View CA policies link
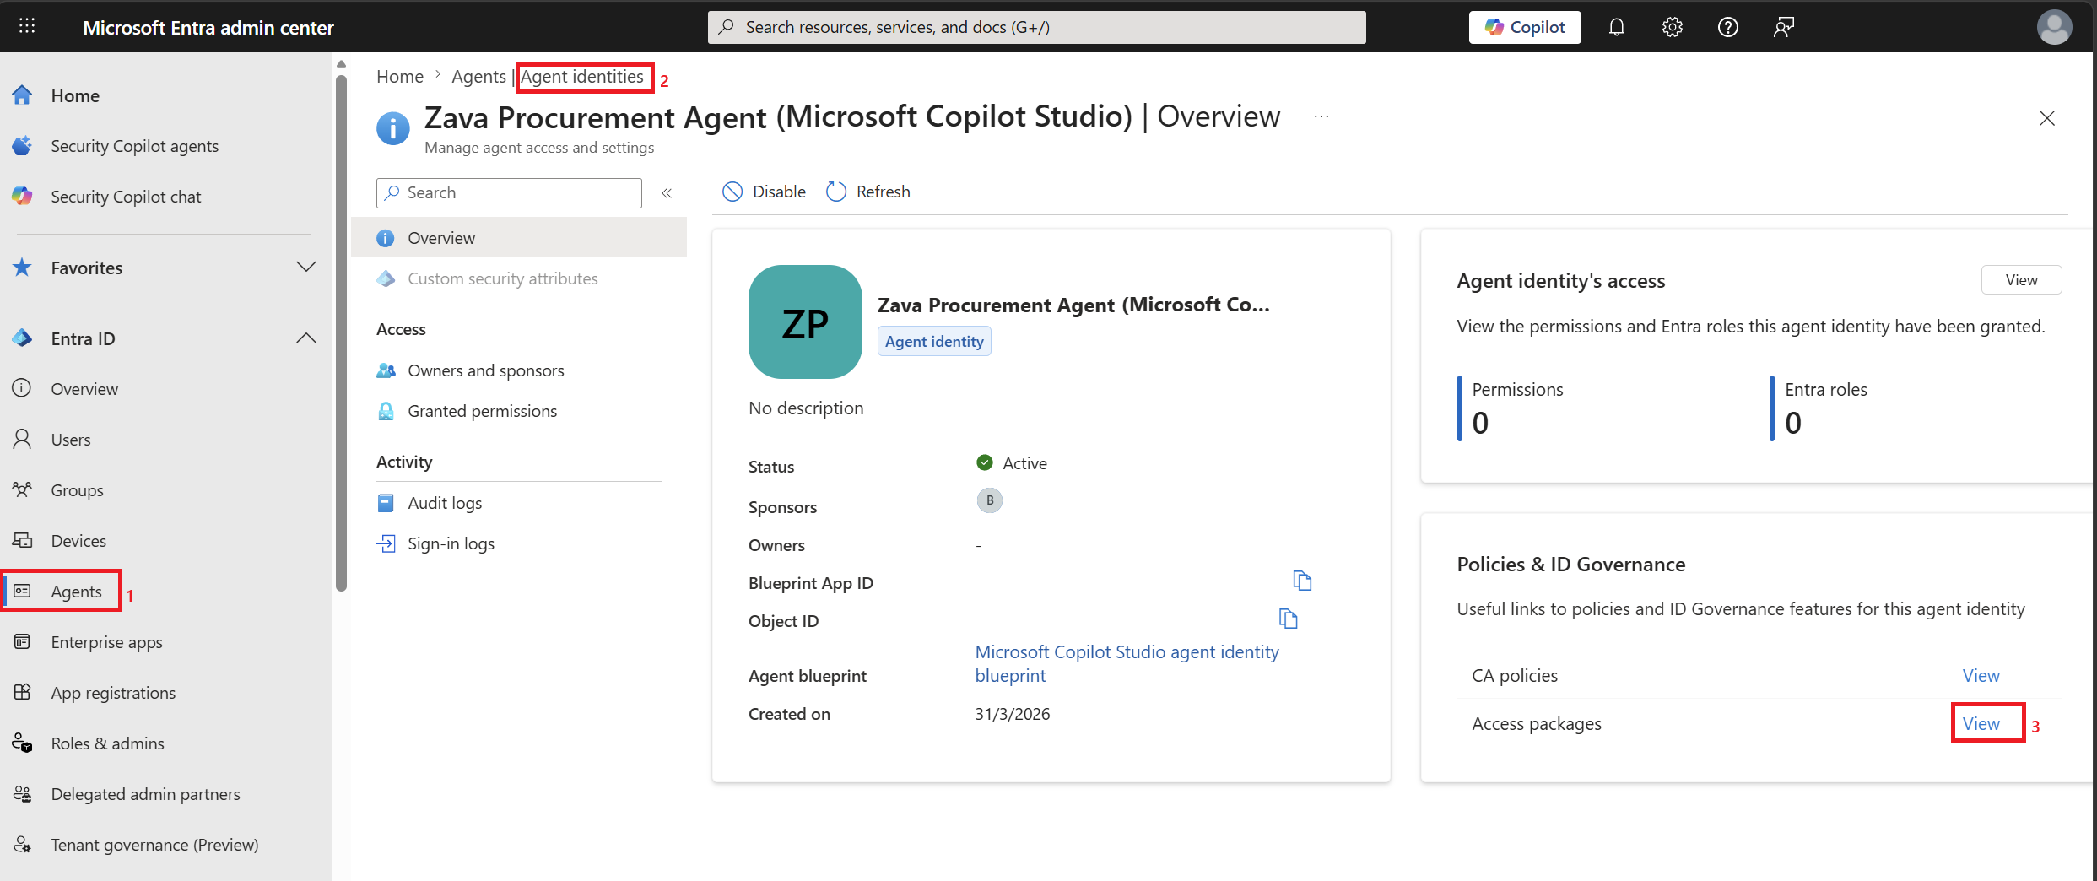The image size is (2097, 881). click(x=1981, y=675)
